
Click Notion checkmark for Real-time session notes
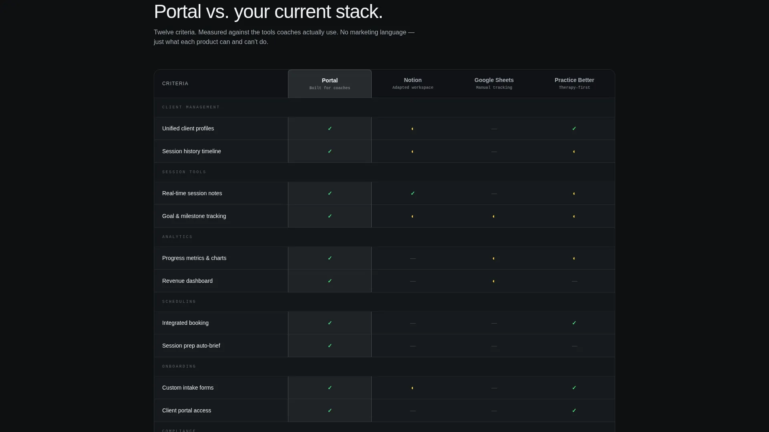(413, 193)
